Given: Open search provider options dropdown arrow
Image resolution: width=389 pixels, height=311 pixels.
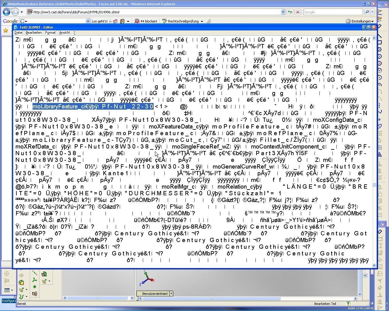Looking at the screenshot, I should coord(373,12).
